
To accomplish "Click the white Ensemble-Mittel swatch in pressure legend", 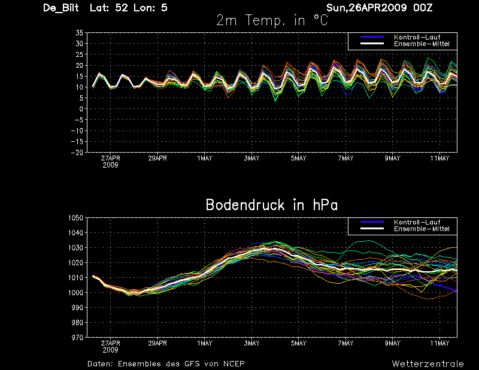I will [x=372, y=229].
